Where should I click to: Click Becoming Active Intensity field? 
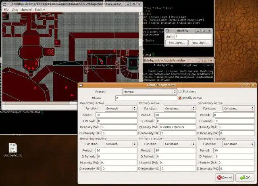click(119, 127)
